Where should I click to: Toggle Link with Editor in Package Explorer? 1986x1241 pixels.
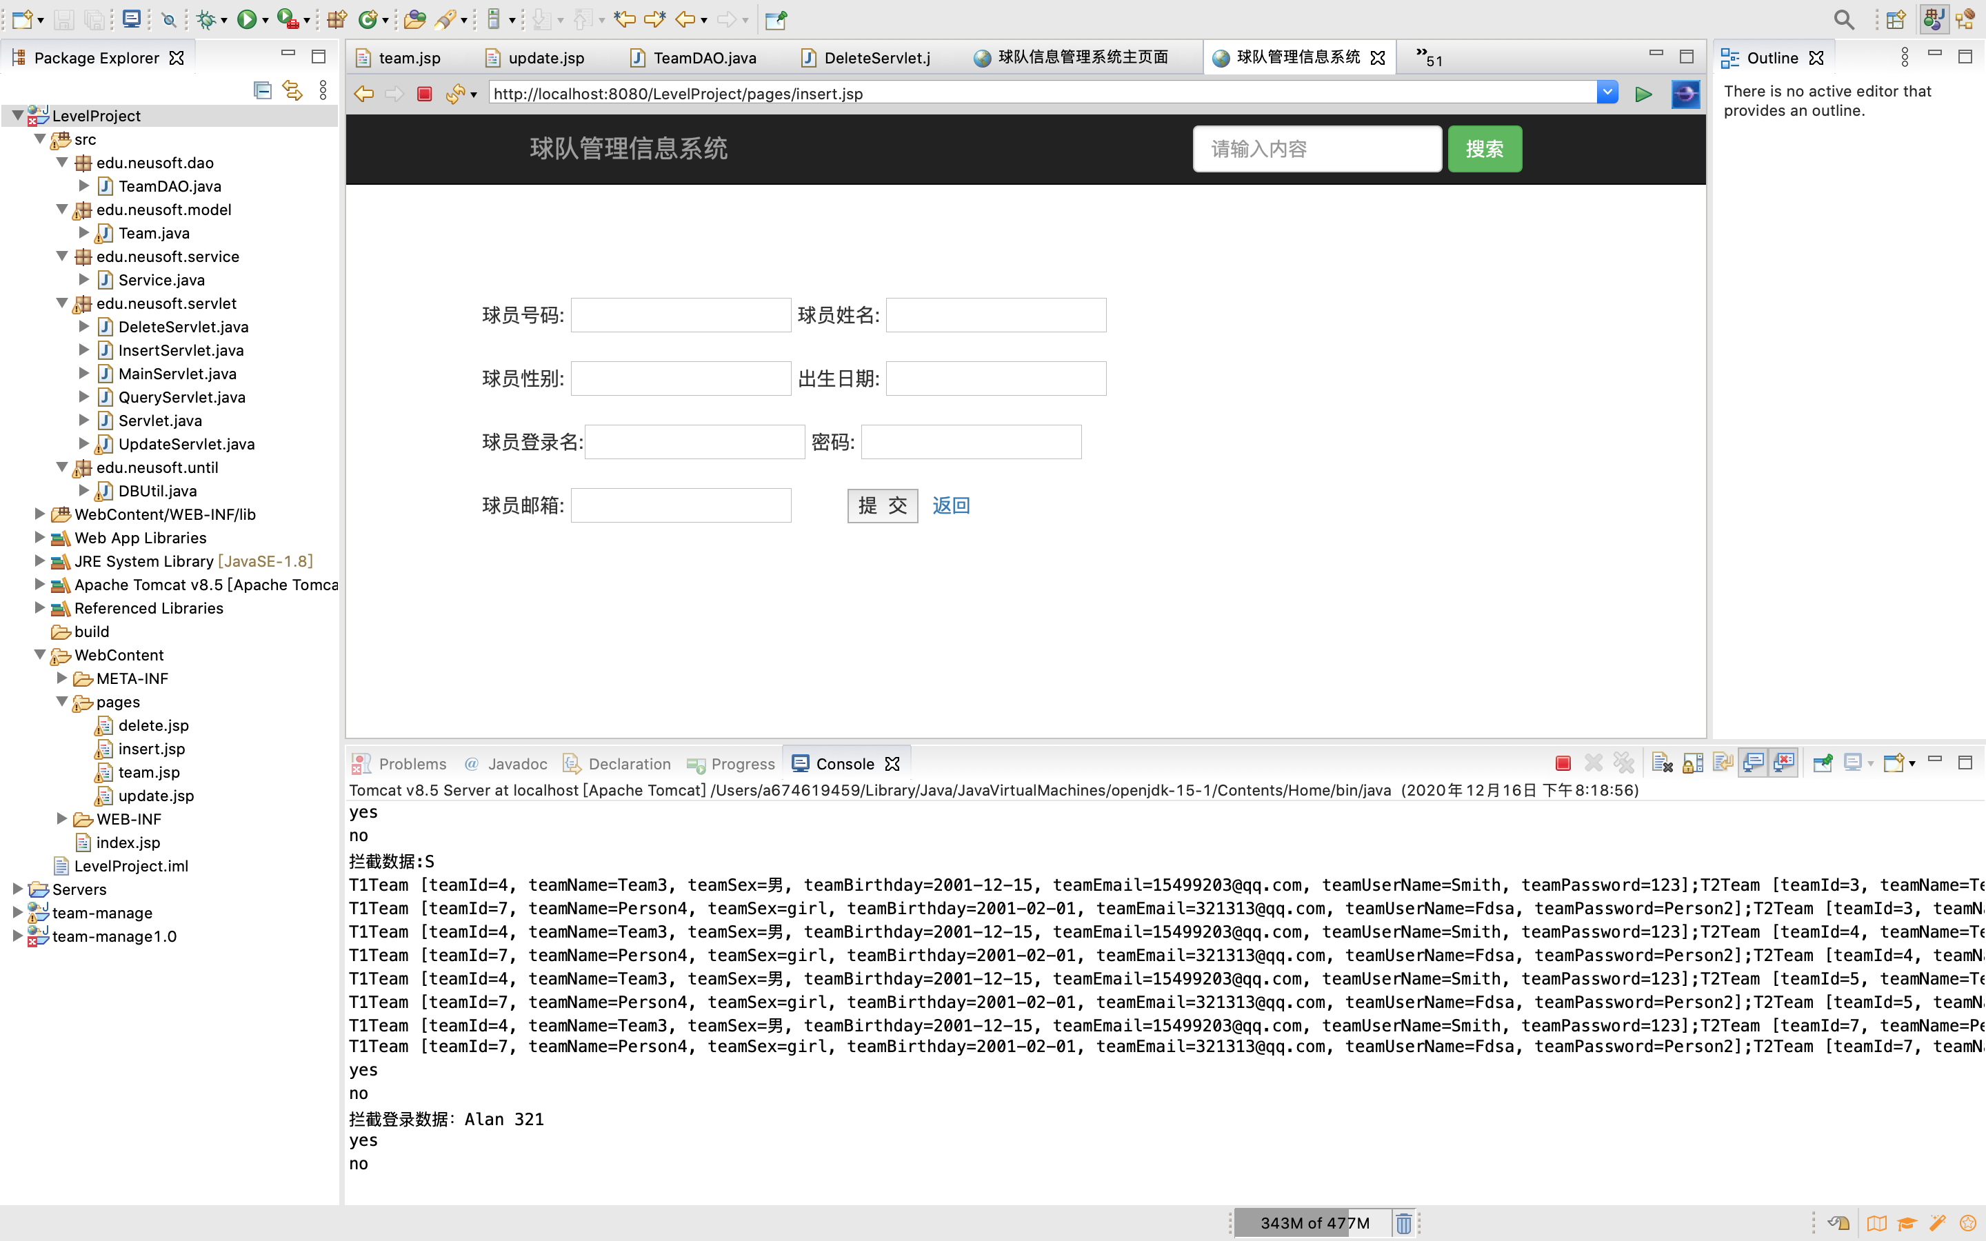pyautogui.click(x=292, y=90)
